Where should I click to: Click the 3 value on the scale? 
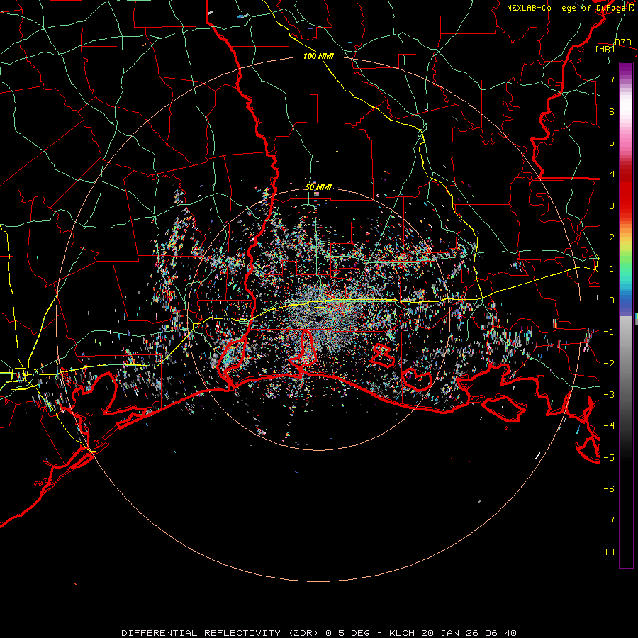[x=612, y=206]
